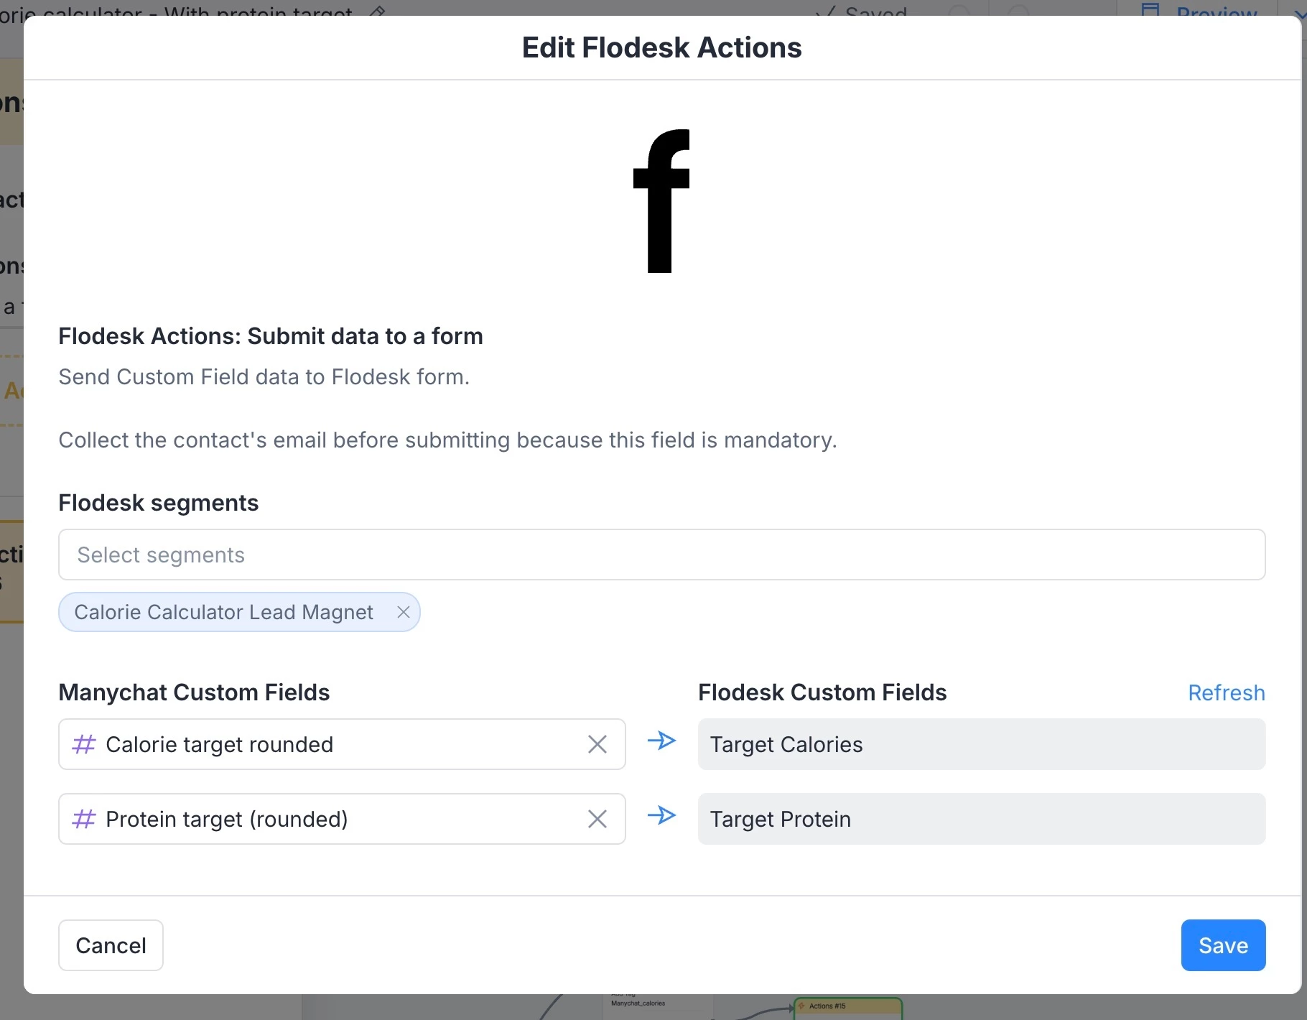Open the Calorie target rounded field selector
The width and height of the screenshot is (1307, 1020).
[x=323, y=744]
